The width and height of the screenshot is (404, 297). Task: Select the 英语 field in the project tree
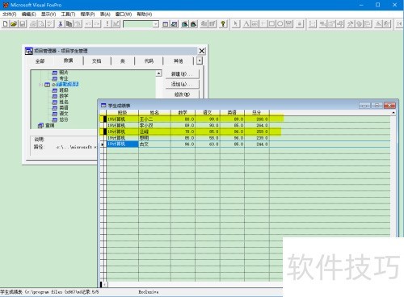coord(64,107)
